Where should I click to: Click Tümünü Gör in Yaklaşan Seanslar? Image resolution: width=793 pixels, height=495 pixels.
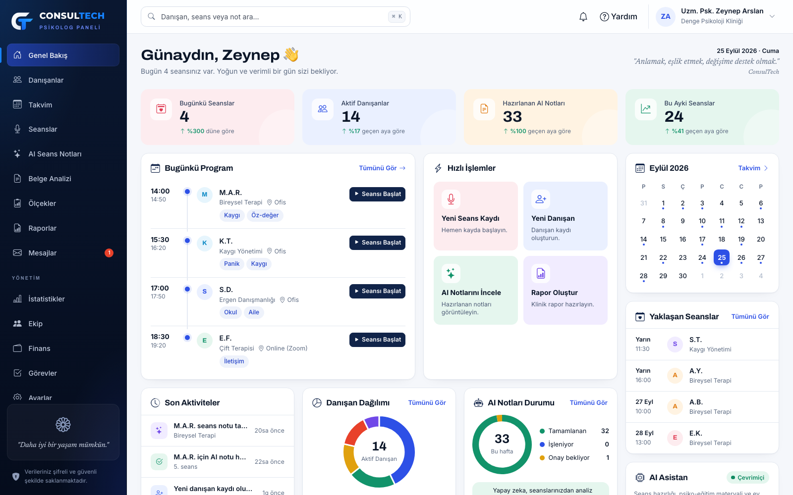coord(750,317)
